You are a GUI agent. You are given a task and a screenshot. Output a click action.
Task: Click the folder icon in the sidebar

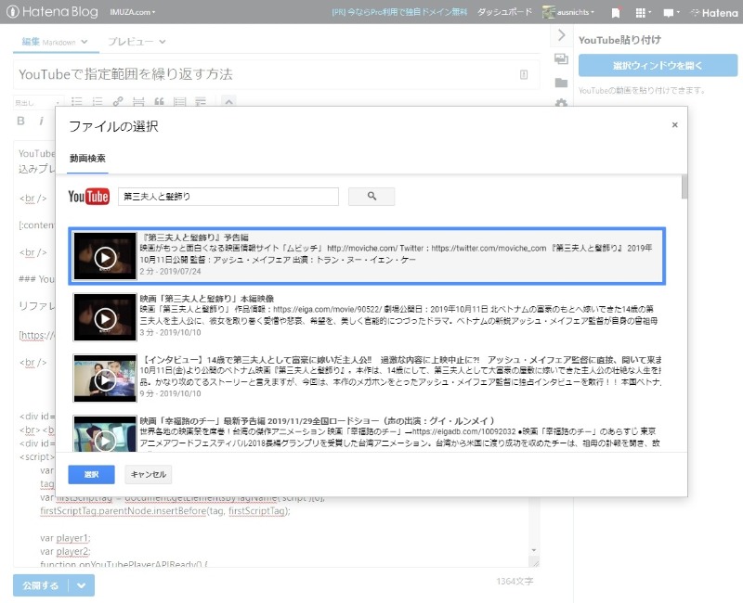[x=561, y=83]
